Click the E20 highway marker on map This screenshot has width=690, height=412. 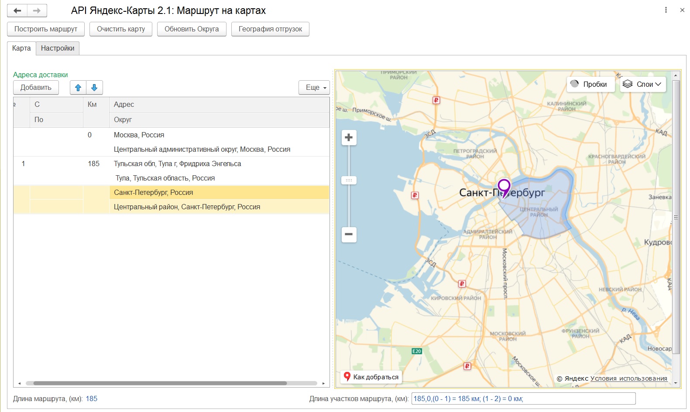pyautogui.click(x=417, y=351)
